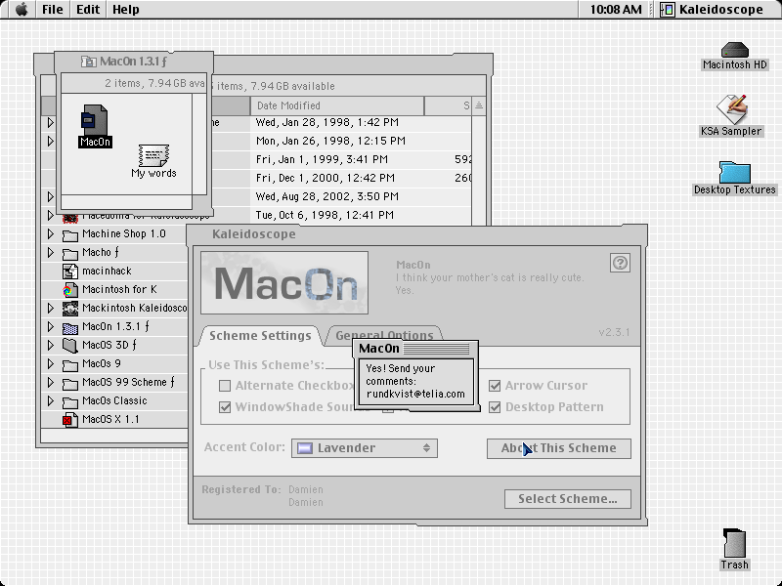Screen dimensions: 782x586
Task: Expand the MacOs 9 folder
Action: 51,363
